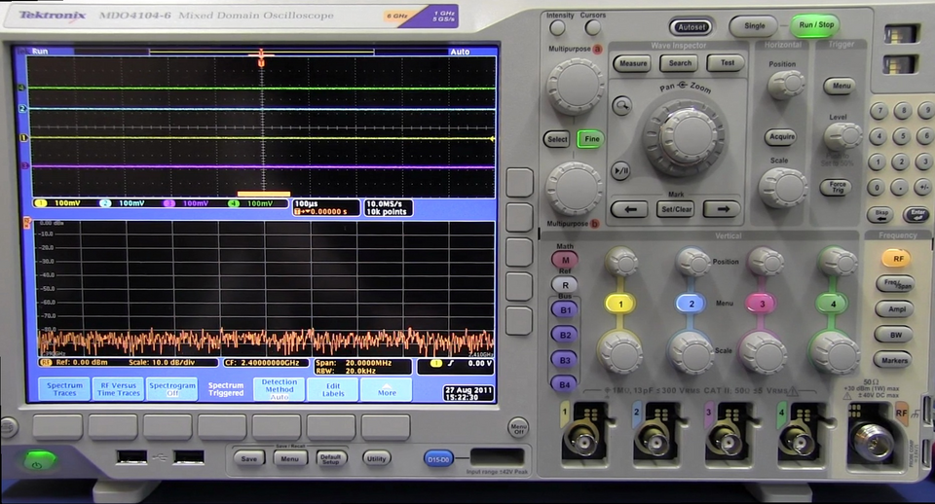Image resolution: width=935 pixels, height=504 pixels.
Task: Push the orange RF button
Action: click(897, 259)
